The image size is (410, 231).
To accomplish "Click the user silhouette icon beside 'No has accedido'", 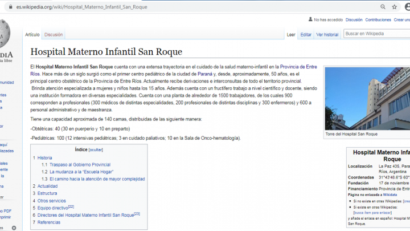I will tap(310, 19).
